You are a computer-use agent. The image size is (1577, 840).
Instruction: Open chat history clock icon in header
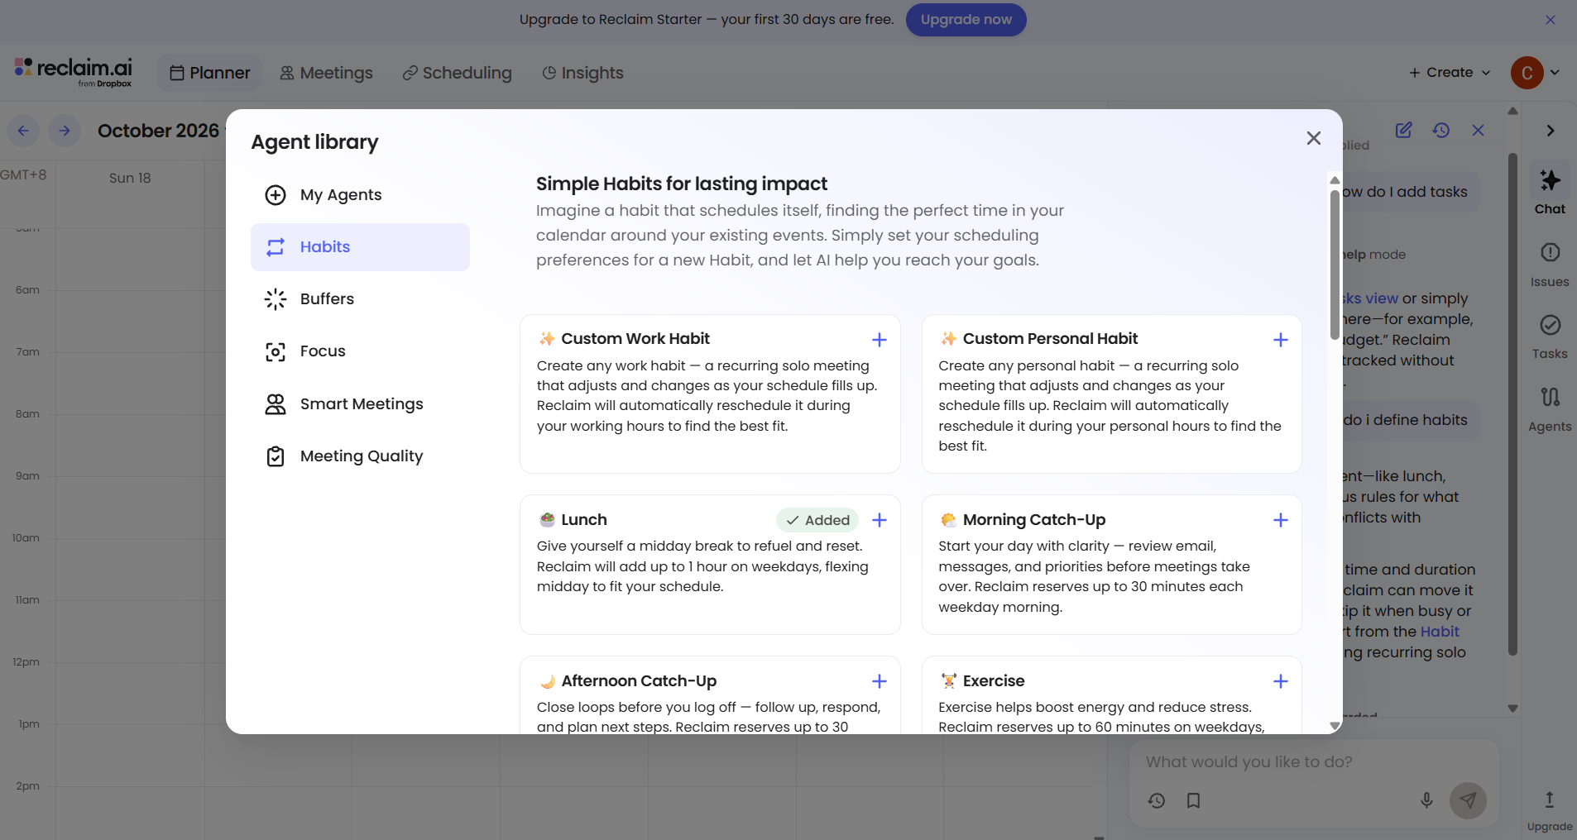[x=1441, y=130]
